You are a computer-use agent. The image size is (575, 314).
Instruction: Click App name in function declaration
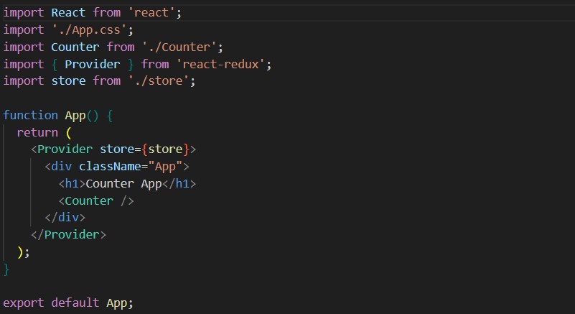coord(75,116)
